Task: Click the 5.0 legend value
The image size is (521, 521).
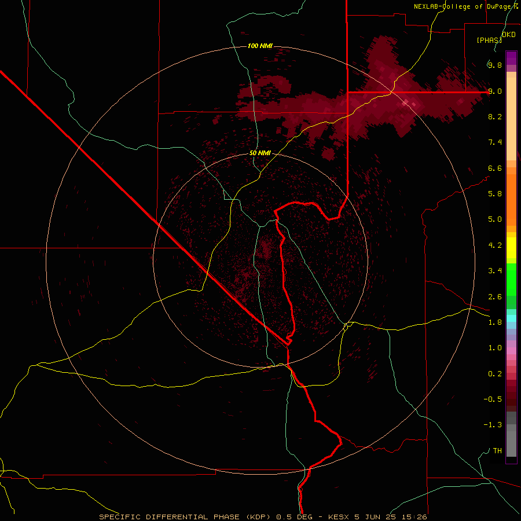Action: pos(495,219)
